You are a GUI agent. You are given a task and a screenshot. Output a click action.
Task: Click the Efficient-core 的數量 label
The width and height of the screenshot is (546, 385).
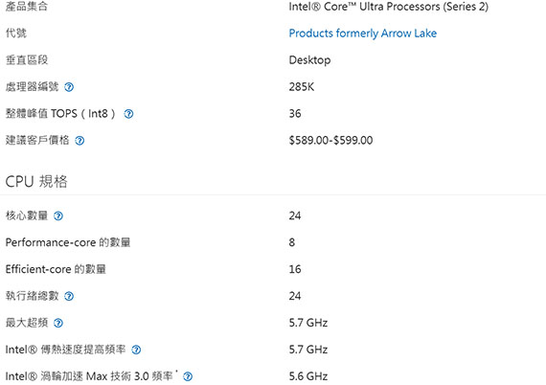pyautogui.click(x=56, y=269)
